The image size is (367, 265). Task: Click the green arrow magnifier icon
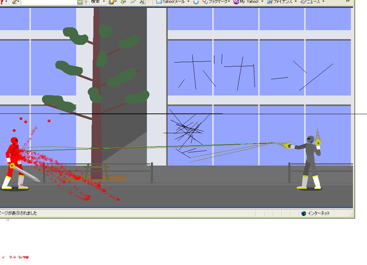coord(123,2)
